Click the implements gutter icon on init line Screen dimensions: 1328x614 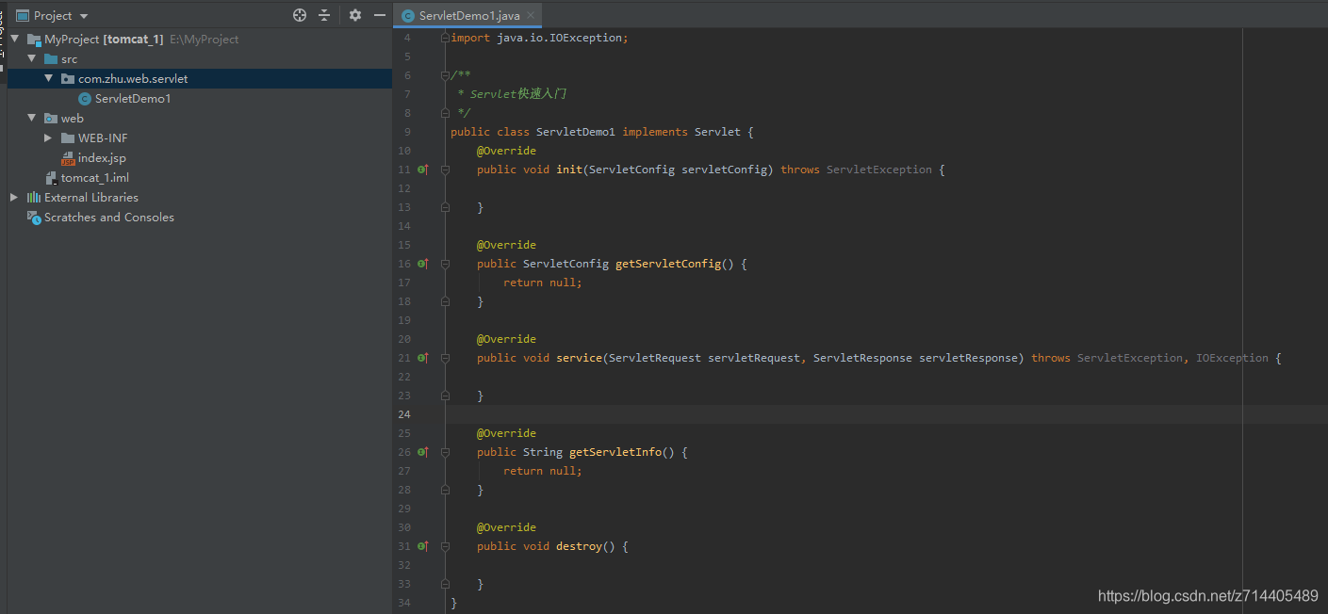pos(423,170)
